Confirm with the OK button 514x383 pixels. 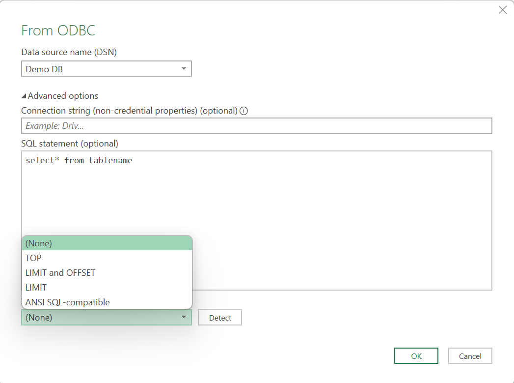pyautogui.click(x=416, y=356)
